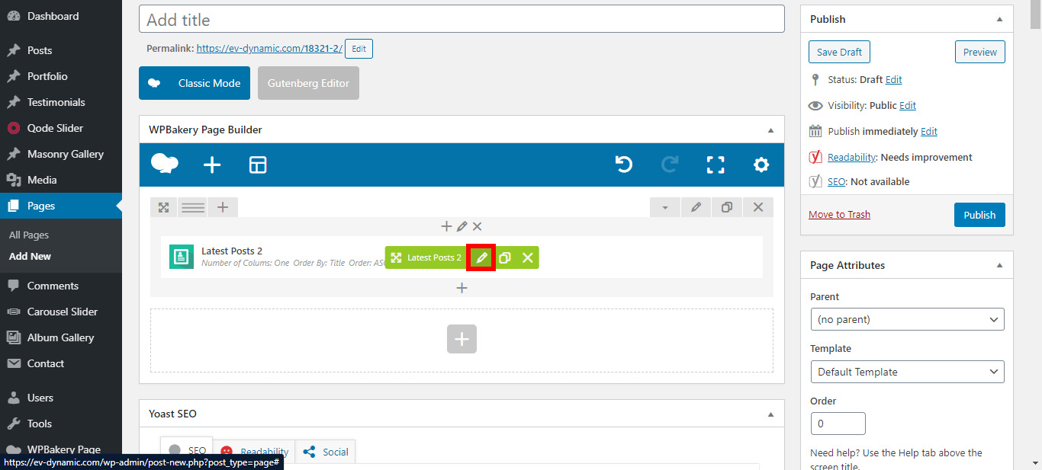The height and width of the screenshot is (470, 1042).
Task: Edit the Draft status
Action: [x=893, y=79]
